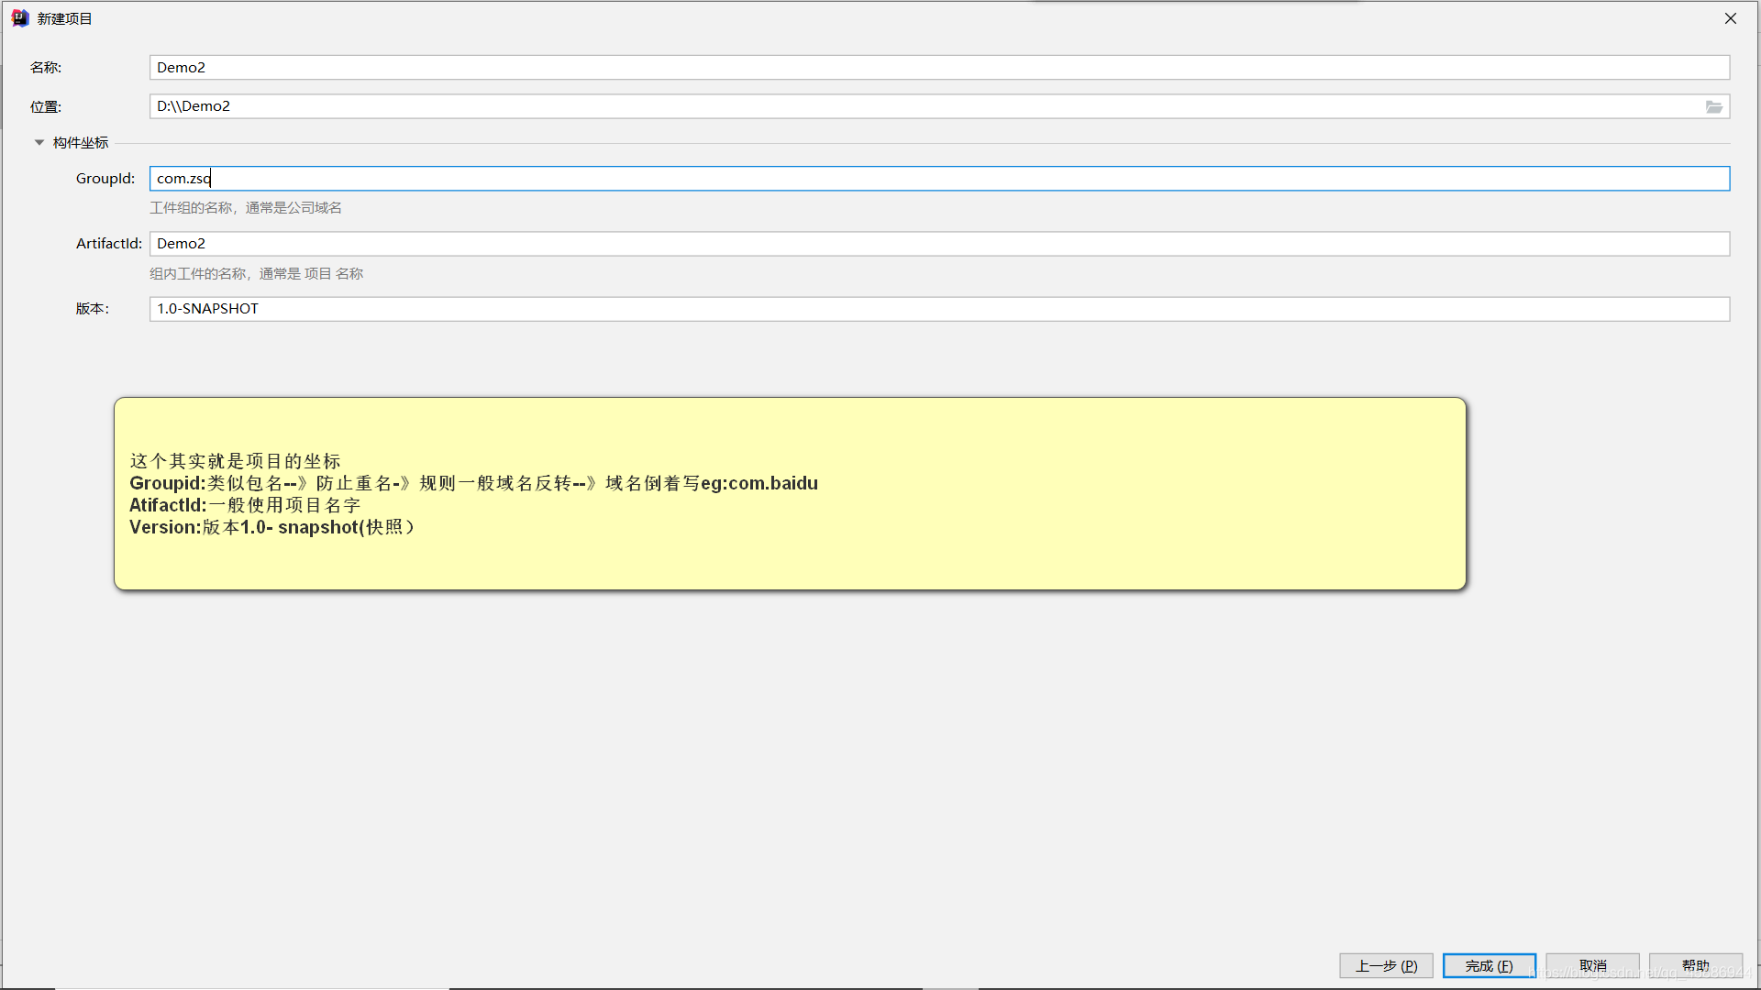Click the 构件坐标 section label

(81, 143)
